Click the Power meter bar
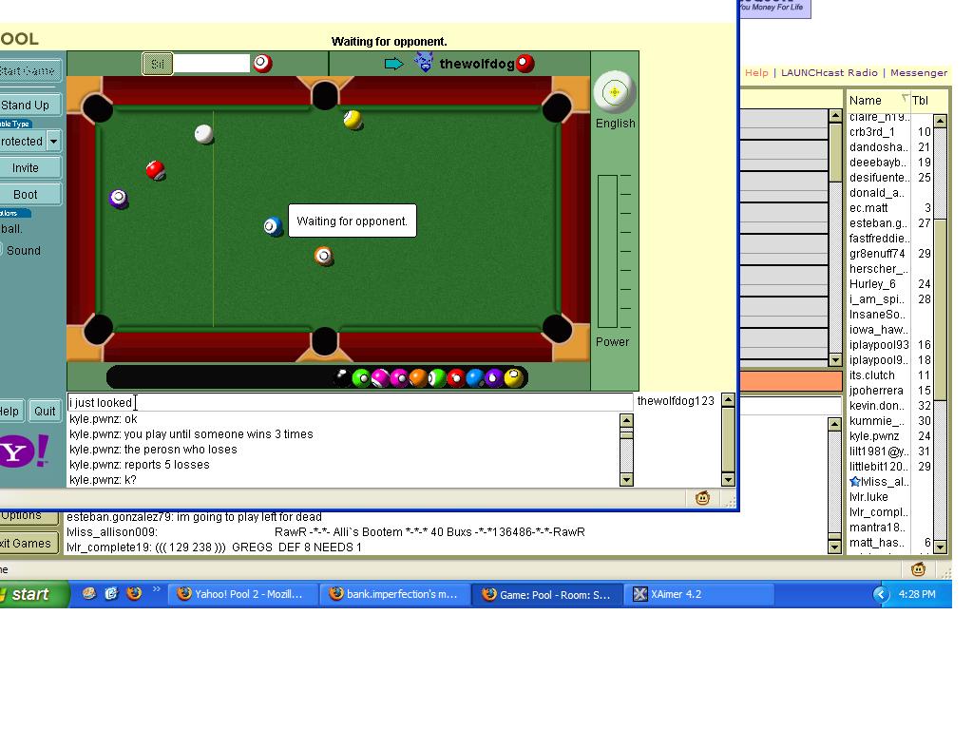This screenshot has height=730, width=973. pyautogui.click(x=607, y=251)
